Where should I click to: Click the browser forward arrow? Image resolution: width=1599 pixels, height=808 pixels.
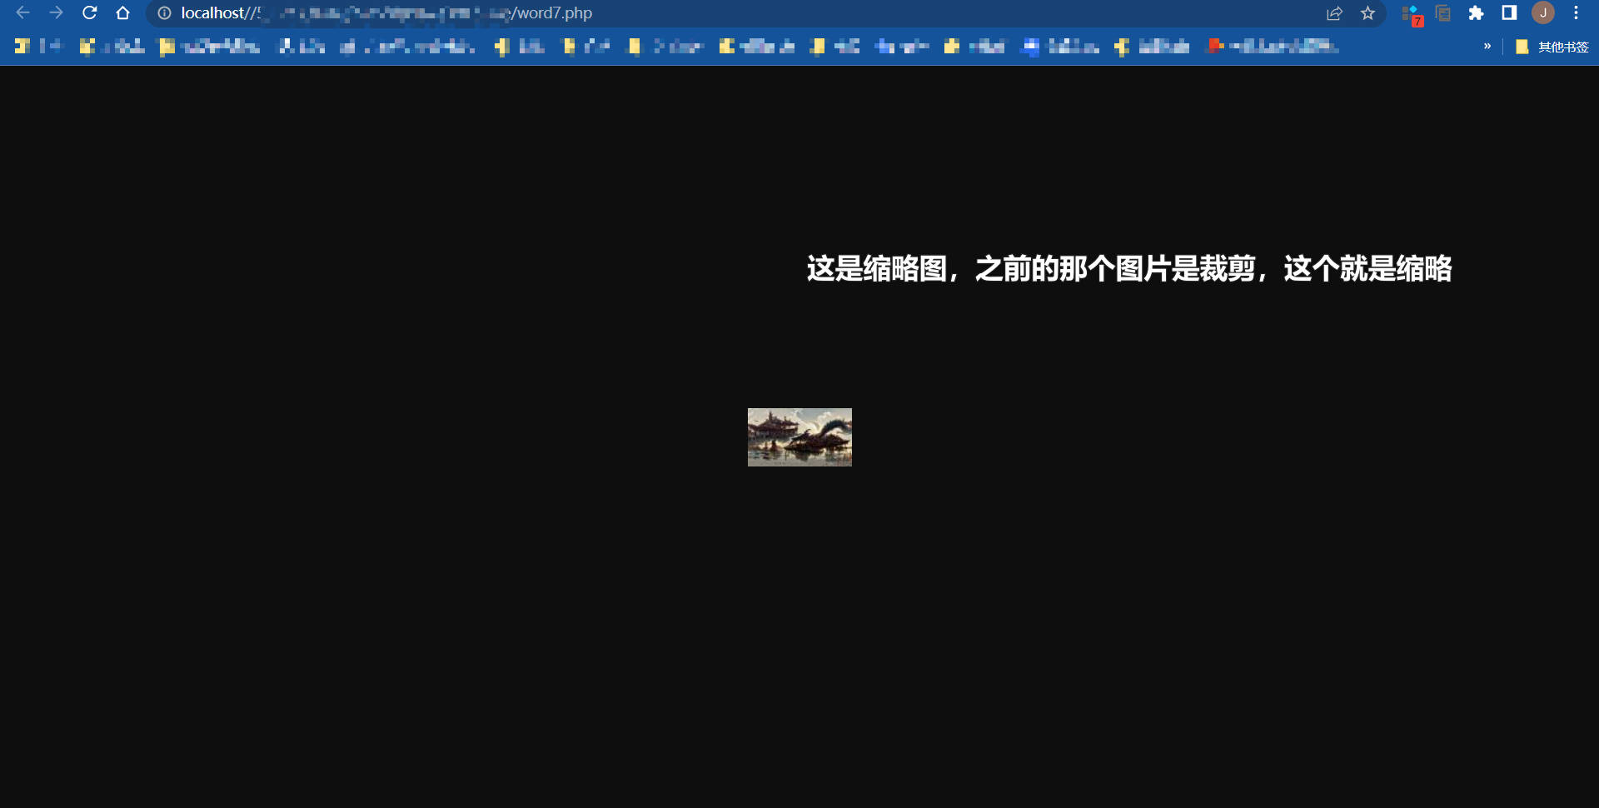tap(56, 13)
